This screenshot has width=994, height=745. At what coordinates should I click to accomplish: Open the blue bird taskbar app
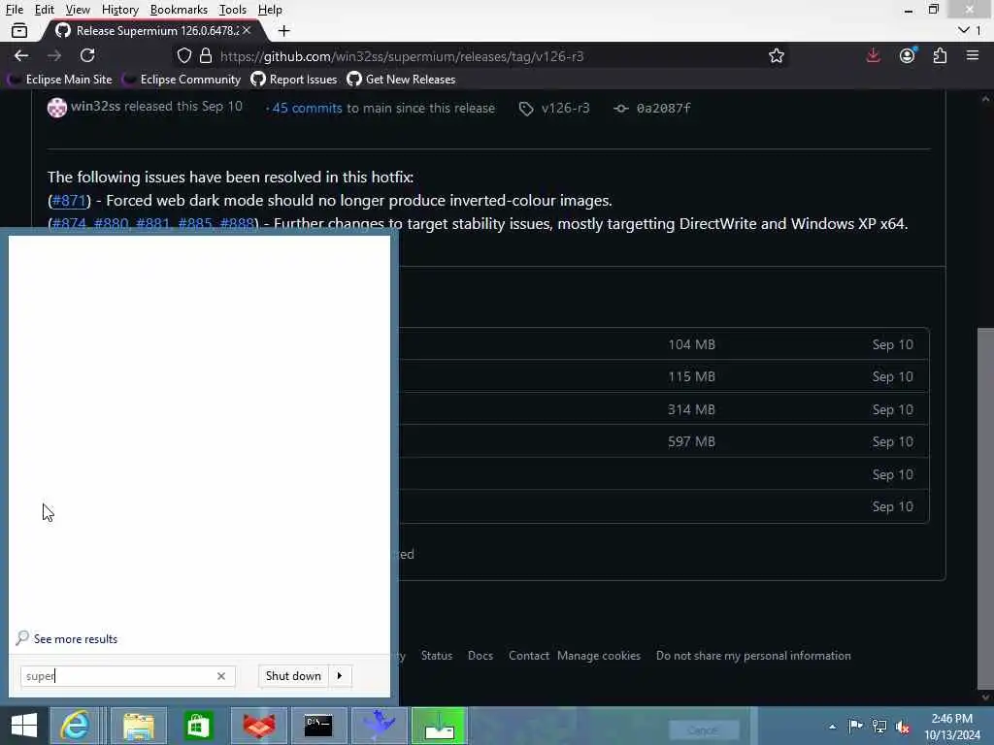380,726
